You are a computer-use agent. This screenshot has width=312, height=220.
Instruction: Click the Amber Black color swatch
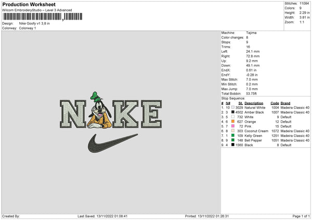click(x=233, y=112)
